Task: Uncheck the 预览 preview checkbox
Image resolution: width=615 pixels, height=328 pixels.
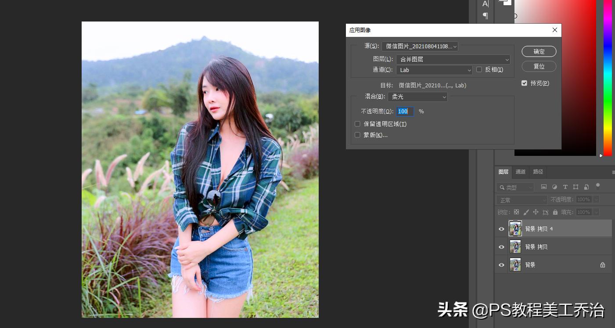Action: pos(524,83)
